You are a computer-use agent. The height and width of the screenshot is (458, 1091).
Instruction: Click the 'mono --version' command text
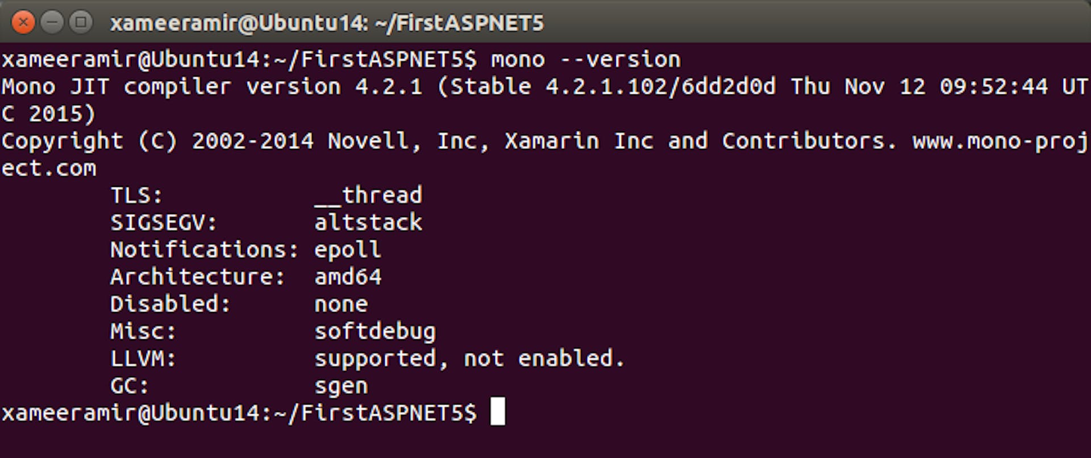tap(586, 60)
